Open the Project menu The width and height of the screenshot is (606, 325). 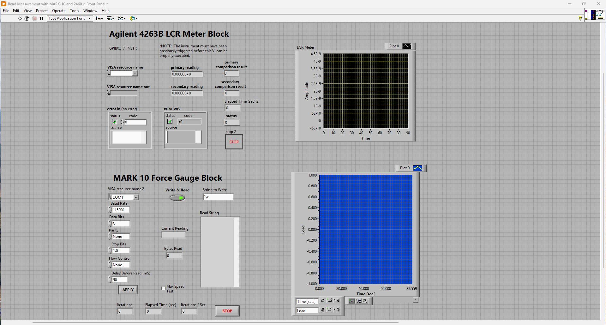click(42, 11)
